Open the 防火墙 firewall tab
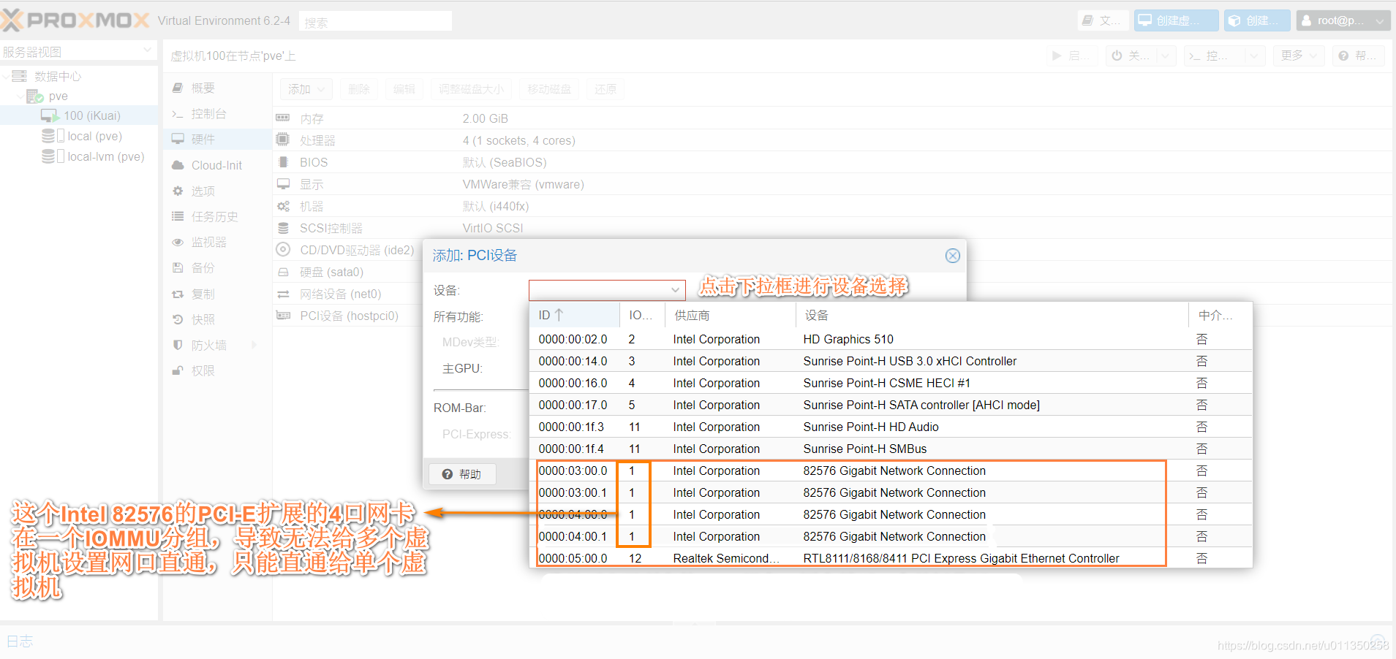Screen dimensions: 1396x659 216,345
